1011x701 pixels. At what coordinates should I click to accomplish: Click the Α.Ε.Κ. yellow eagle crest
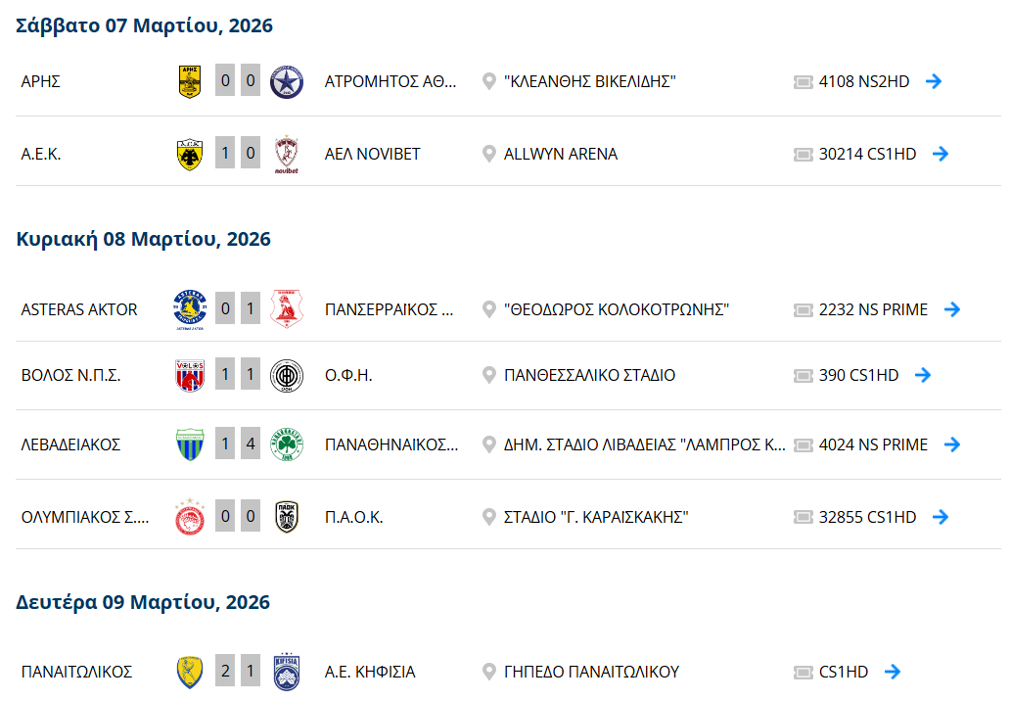(190, 154)
